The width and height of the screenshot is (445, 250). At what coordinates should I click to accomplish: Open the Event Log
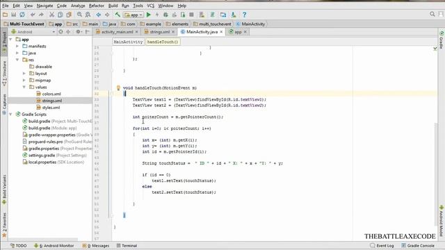click(382, 246)
